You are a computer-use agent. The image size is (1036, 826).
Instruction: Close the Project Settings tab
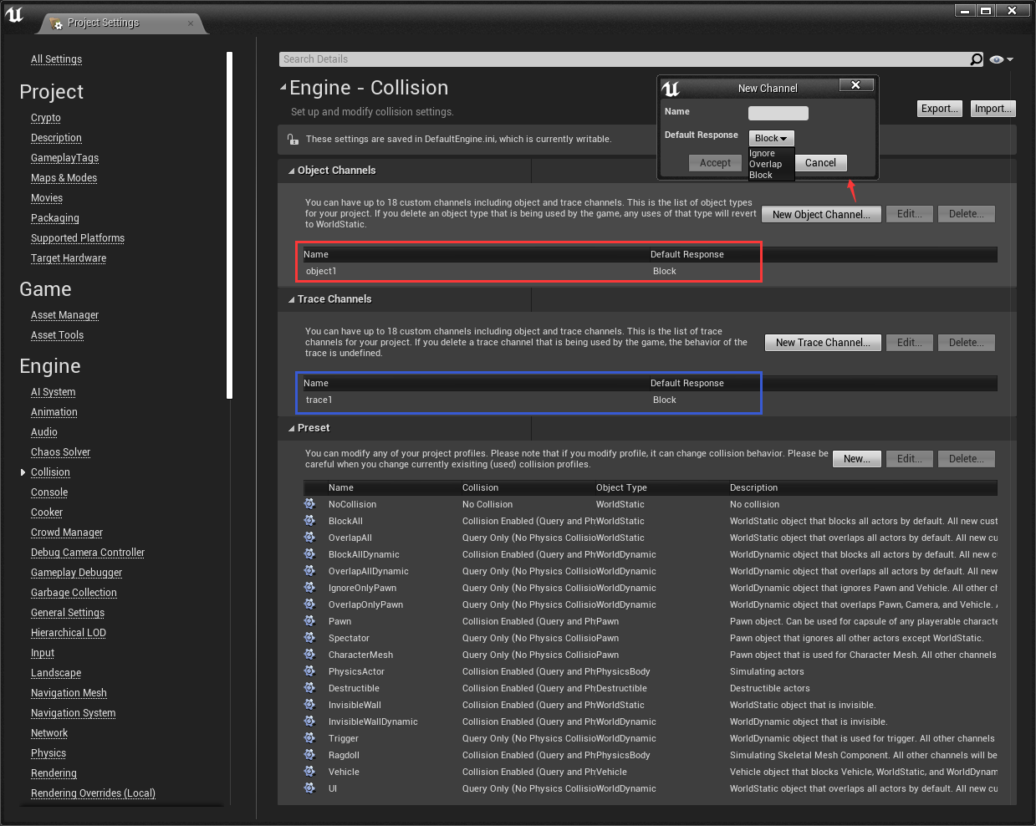pyautogui.click(x=191, y=23)
